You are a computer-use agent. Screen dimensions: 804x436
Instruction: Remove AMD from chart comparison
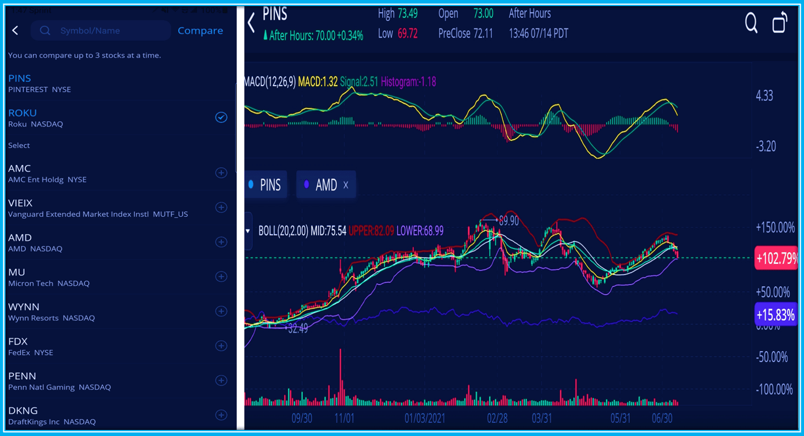[x=346, y=185]
